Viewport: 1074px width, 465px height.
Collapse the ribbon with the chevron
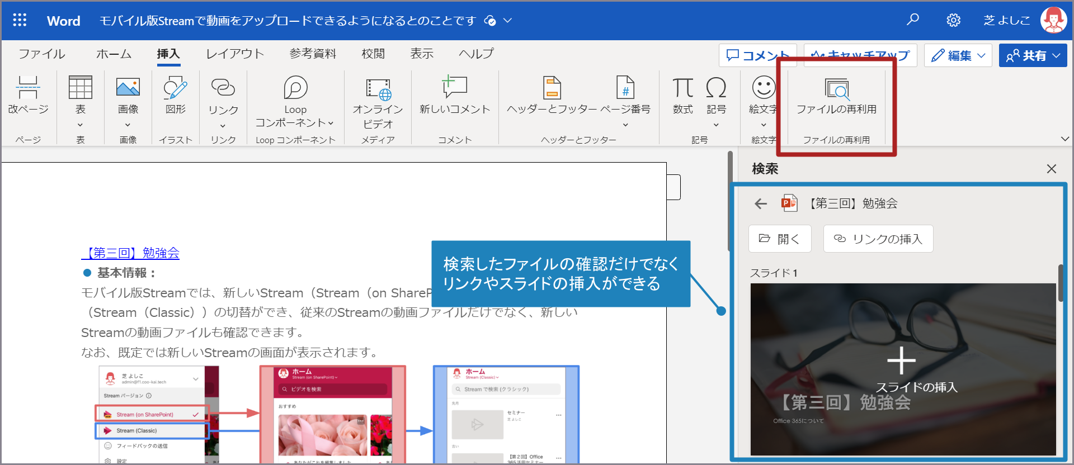coord(1064,139)
